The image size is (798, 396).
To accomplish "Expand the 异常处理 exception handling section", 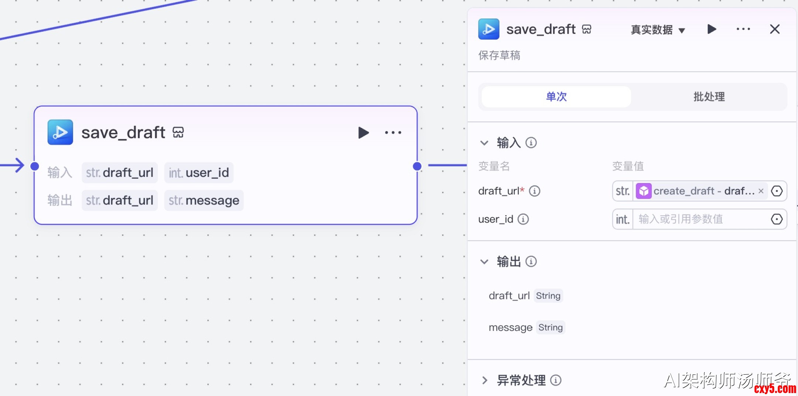I will click(484, 380).
